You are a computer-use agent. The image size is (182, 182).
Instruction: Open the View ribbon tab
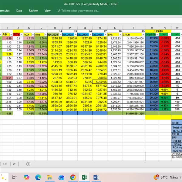[48, 11]
